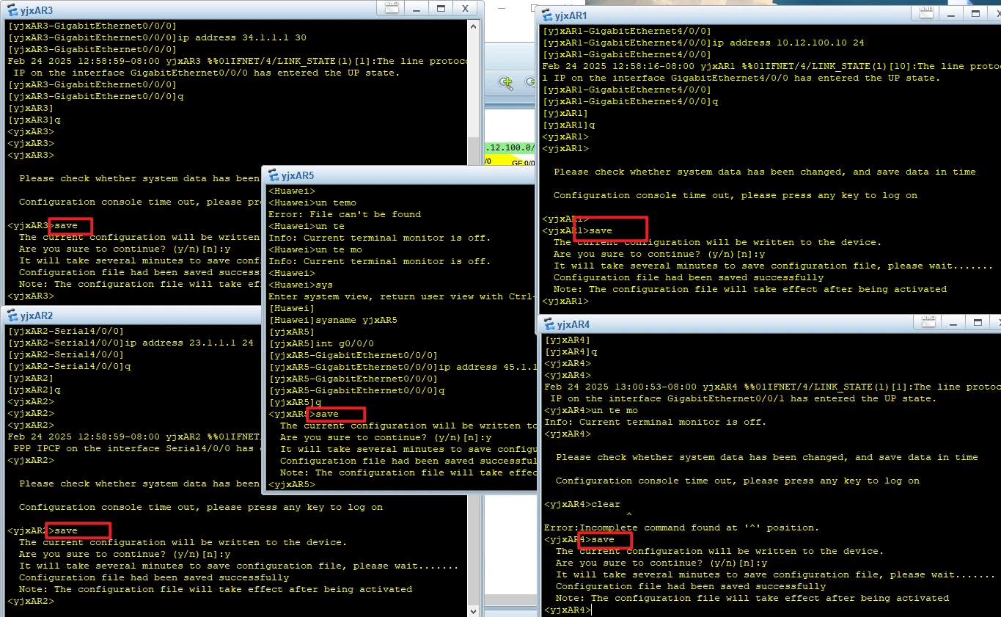This screenshot has width=1001, height=617.
Task: Click the yjxAR1 title bar router icon
Action: click(x=548, y=15)
